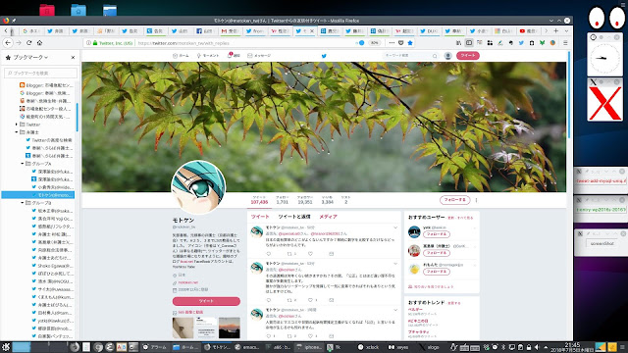The image size is (628, 353).
Task: Open the bookmarks sidebar header dropdown
Action: coord(30,57)
